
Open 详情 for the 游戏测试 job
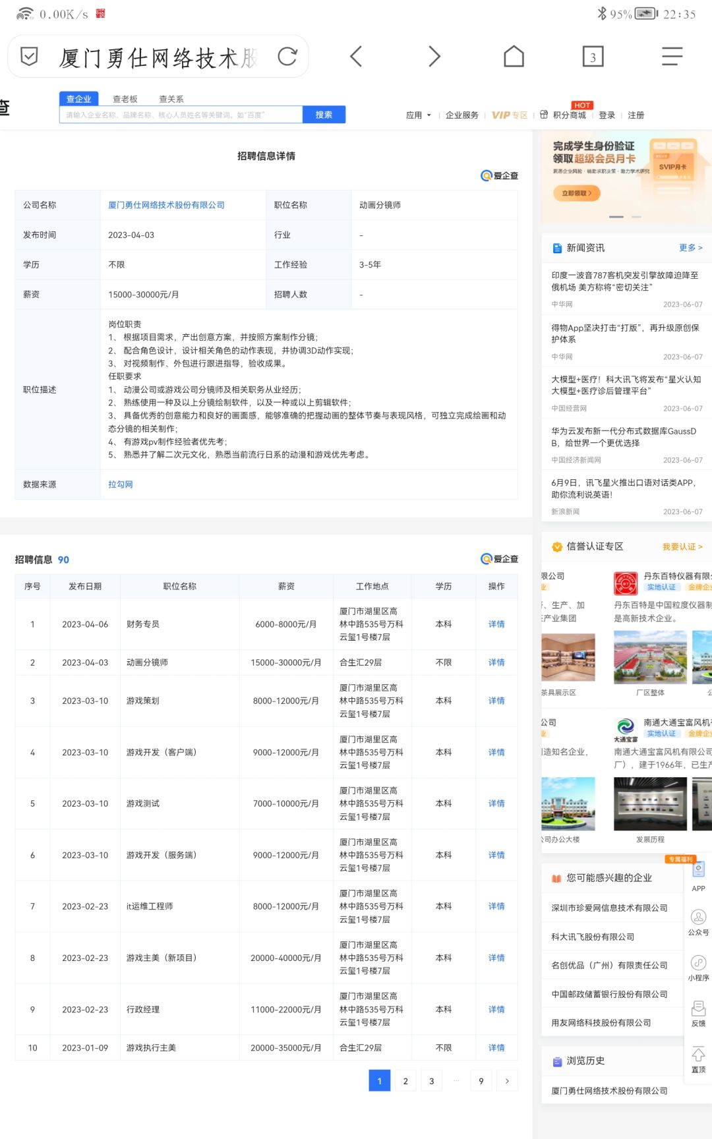pos(496,803)
